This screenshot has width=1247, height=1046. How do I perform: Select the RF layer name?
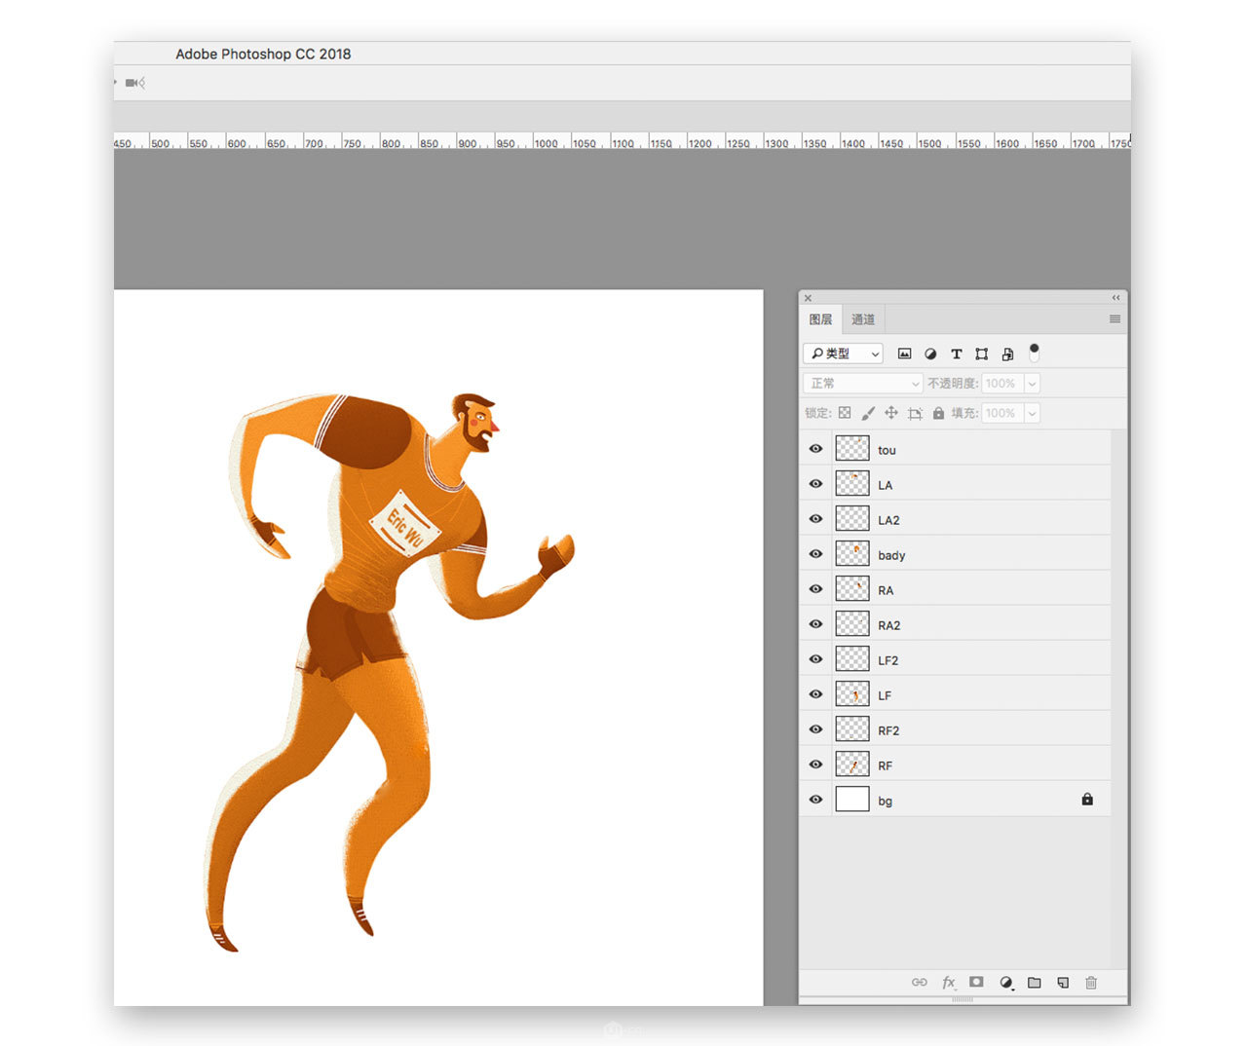coord(885,766)
